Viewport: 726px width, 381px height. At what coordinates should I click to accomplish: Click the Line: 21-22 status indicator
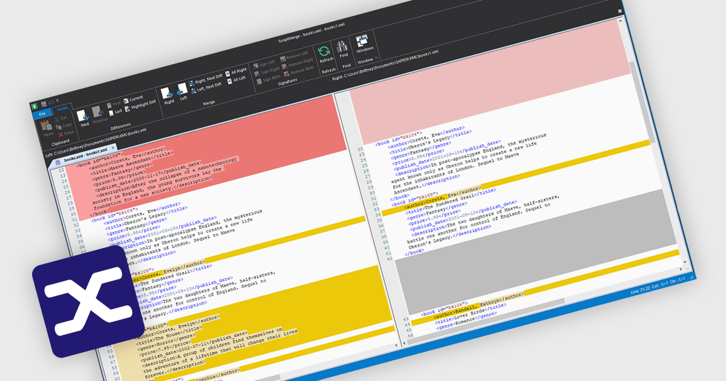[641, 289]
